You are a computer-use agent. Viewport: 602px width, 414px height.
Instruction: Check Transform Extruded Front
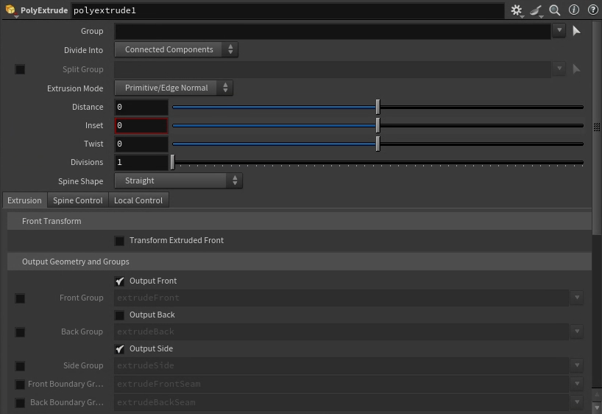point(119,241)
